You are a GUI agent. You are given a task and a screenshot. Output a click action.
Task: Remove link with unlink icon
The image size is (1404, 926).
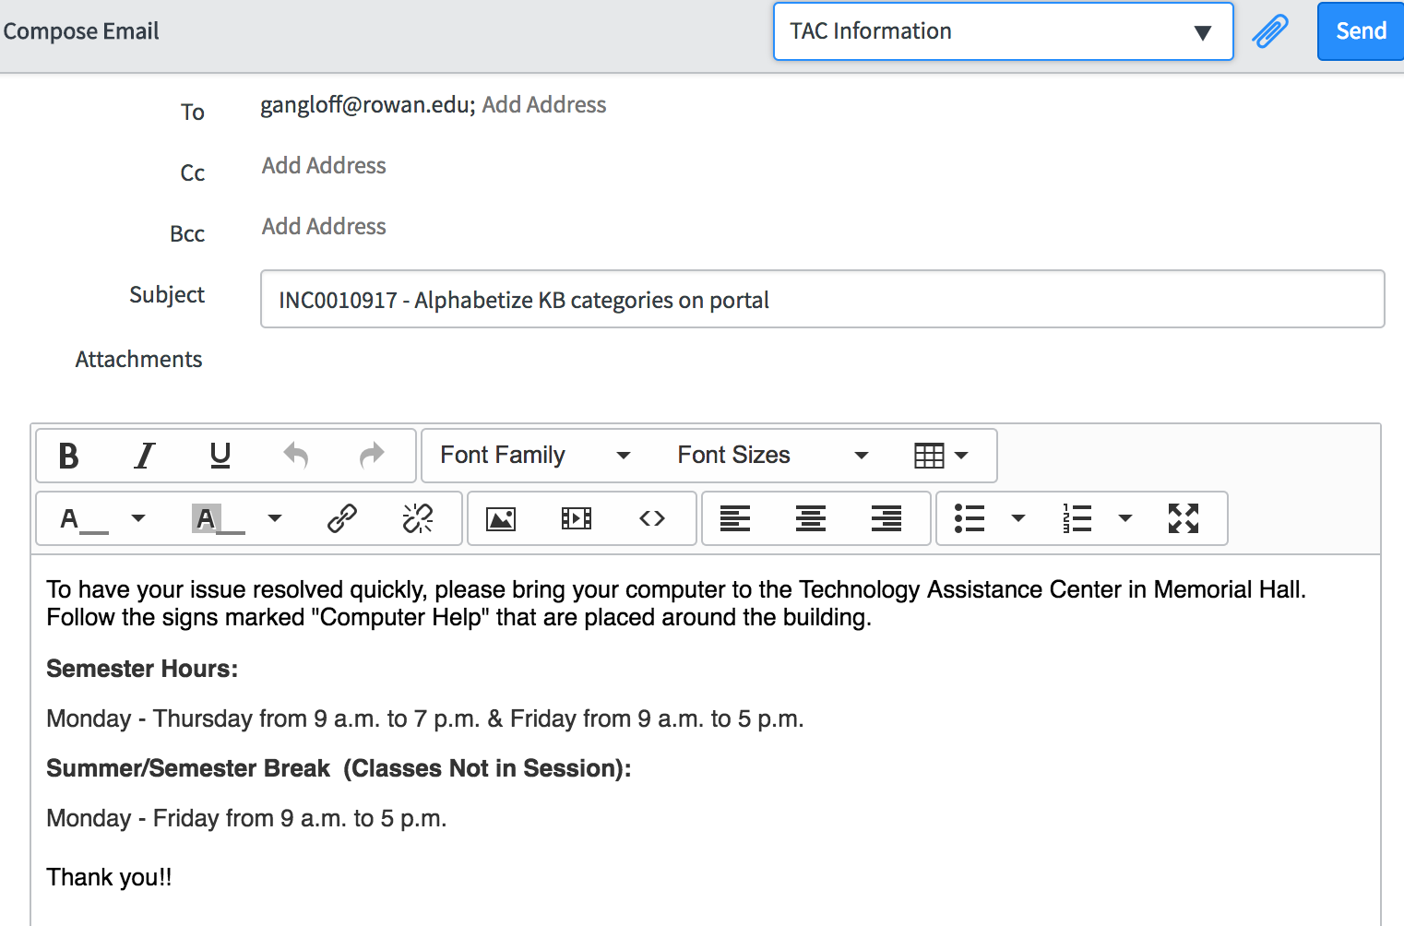tap(418, 519)
